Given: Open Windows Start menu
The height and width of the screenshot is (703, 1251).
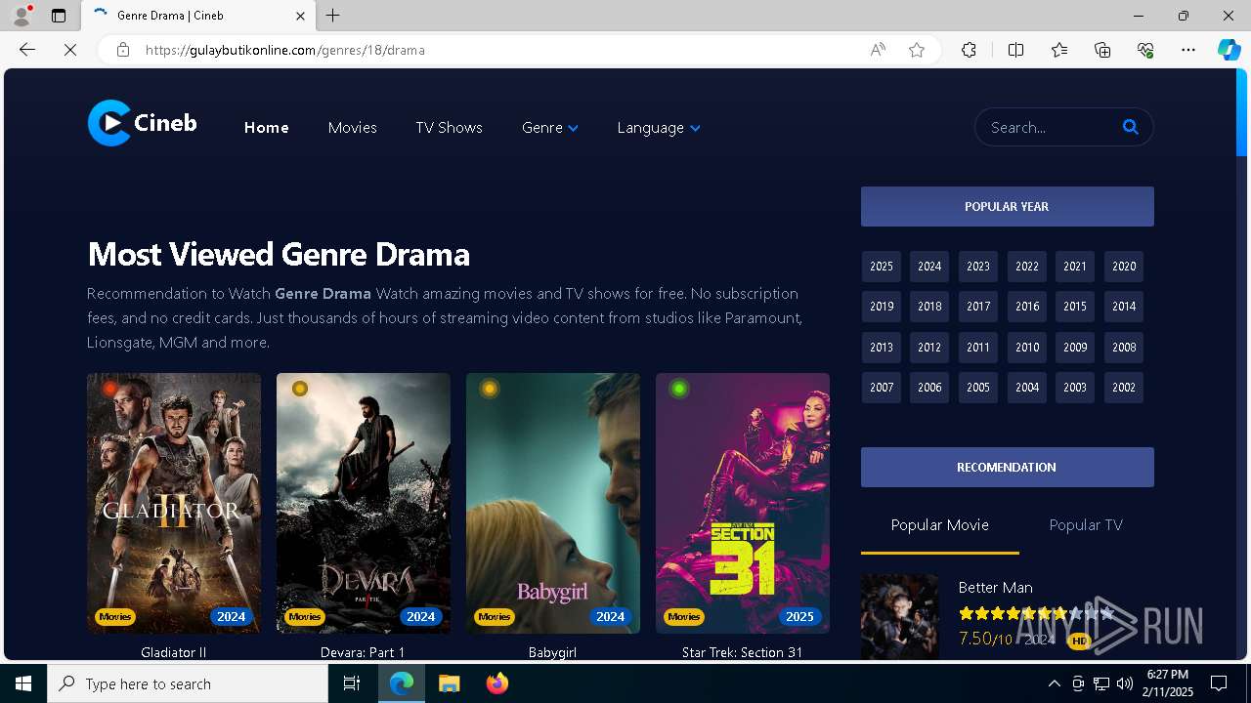Looking at the screenshot, I should [23, 683].
